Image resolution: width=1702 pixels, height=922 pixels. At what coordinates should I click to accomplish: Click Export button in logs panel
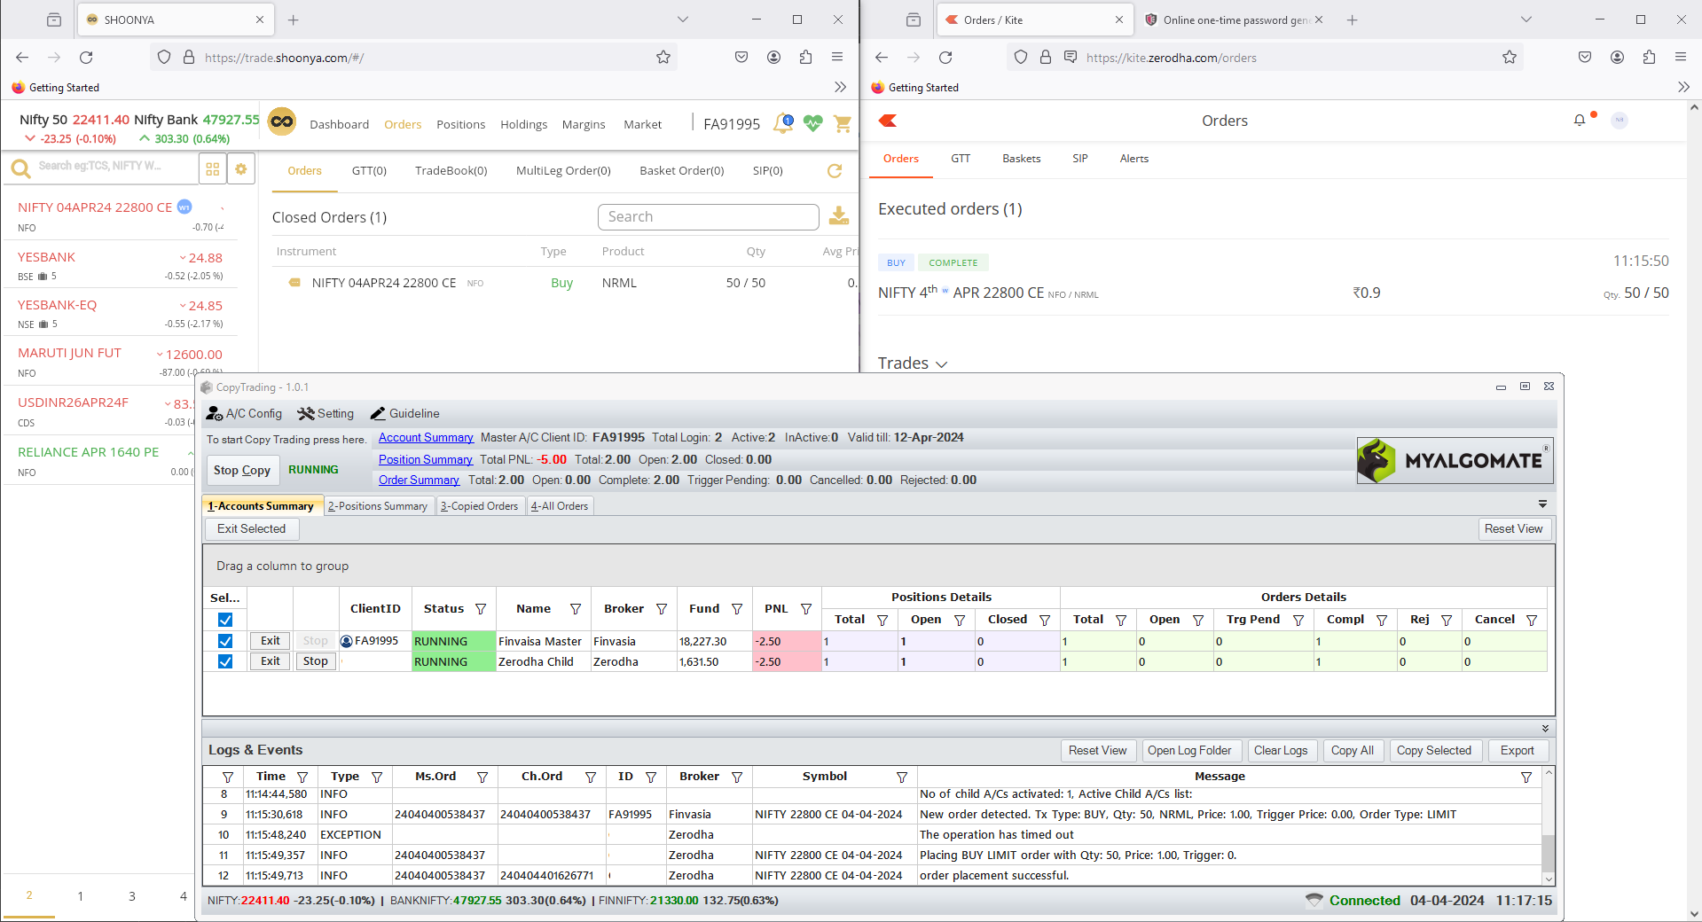coord(1517,751)
